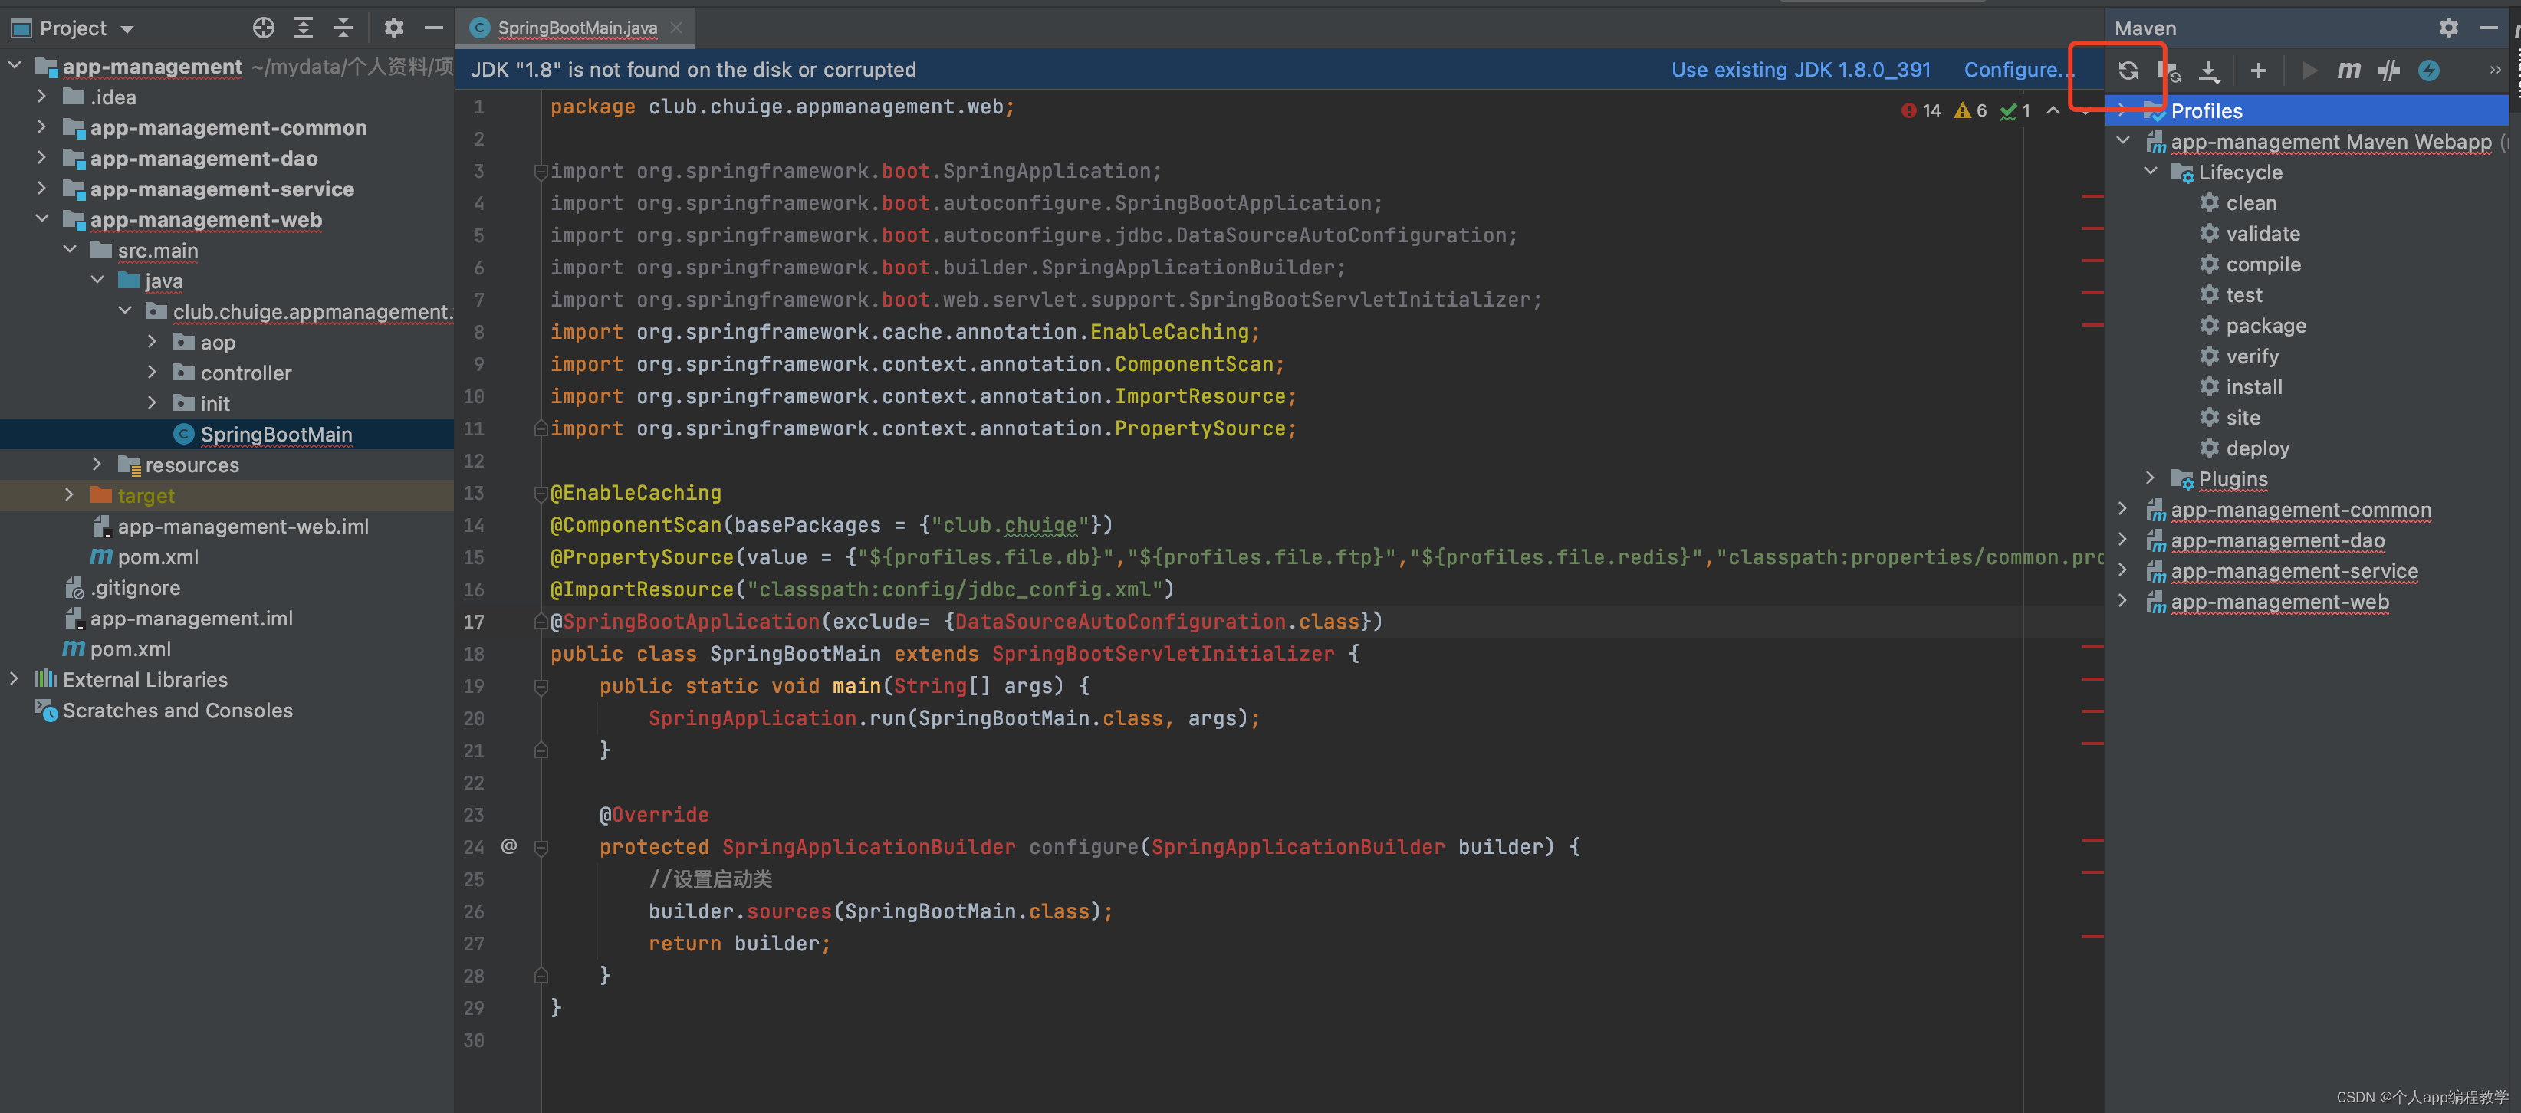Toggle error/warning indicator showing 14 errors
This screenshot has height=1113, width=2521.
(x=1917, y=108)
